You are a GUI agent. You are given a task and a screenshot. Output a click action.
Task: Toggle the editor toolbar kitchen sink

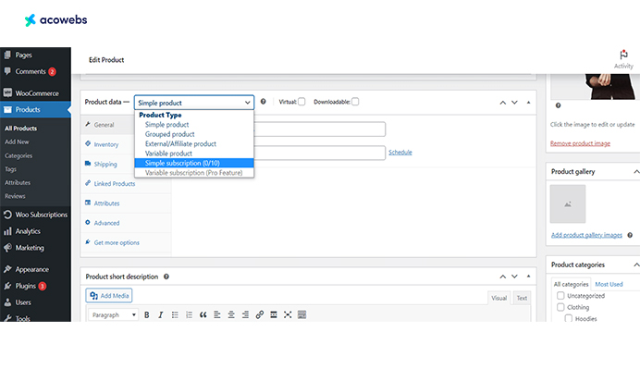pos(302,314)
